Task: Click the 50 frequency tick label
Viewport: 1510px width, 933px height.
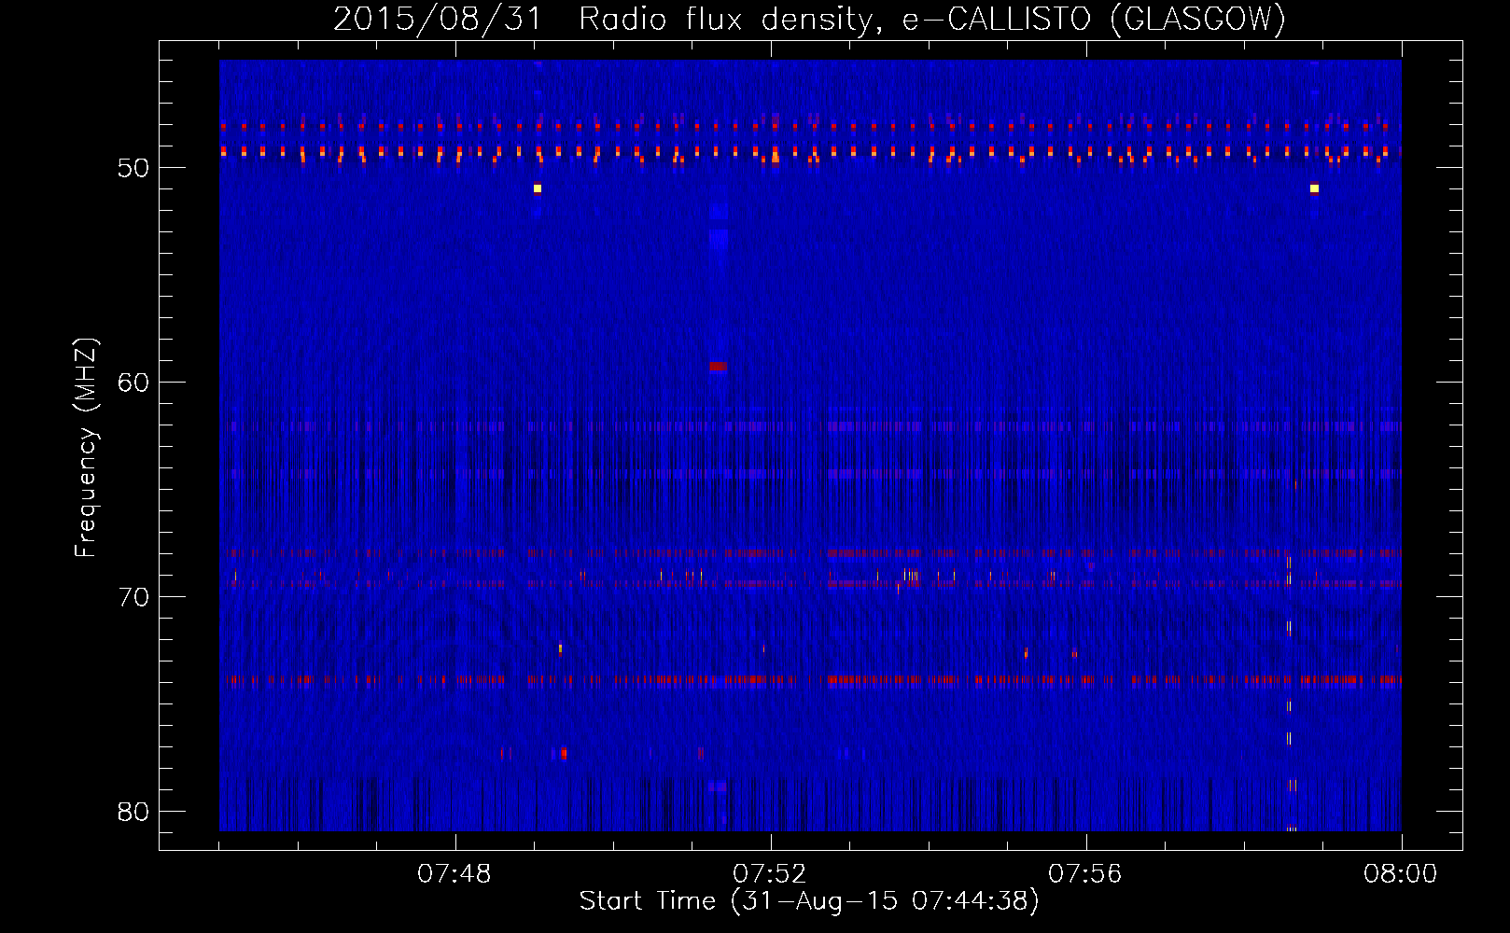Action: [x=133, y=168]
